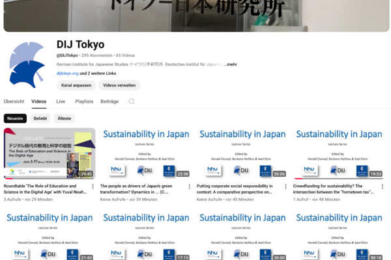Click the channel banner image
The image size is (391, 260).
coord(196,16)
